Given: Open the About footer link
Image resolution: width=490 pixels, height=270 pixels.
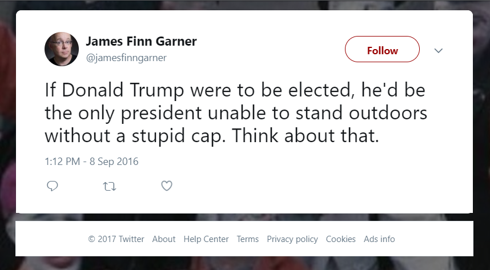Looking at the screenshot, I should [x=164, y=239].
